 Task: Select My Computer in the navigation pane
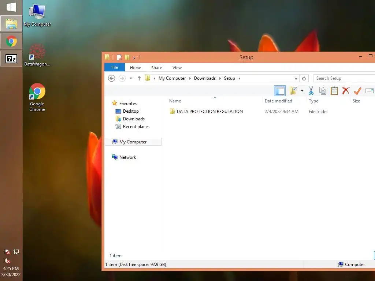[133, 142]
